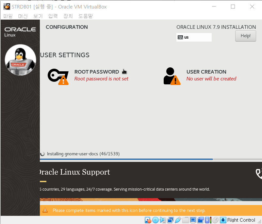Click the audio status icon
The height and width of the screenshot is (224, 262).
pyautogui.click(x=163, y=220)
